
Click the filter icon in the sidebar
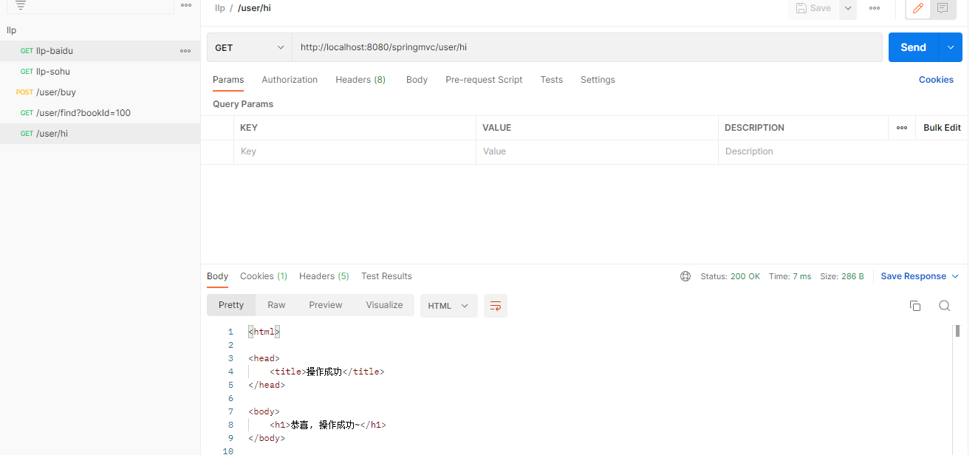[x=21, y=5]
